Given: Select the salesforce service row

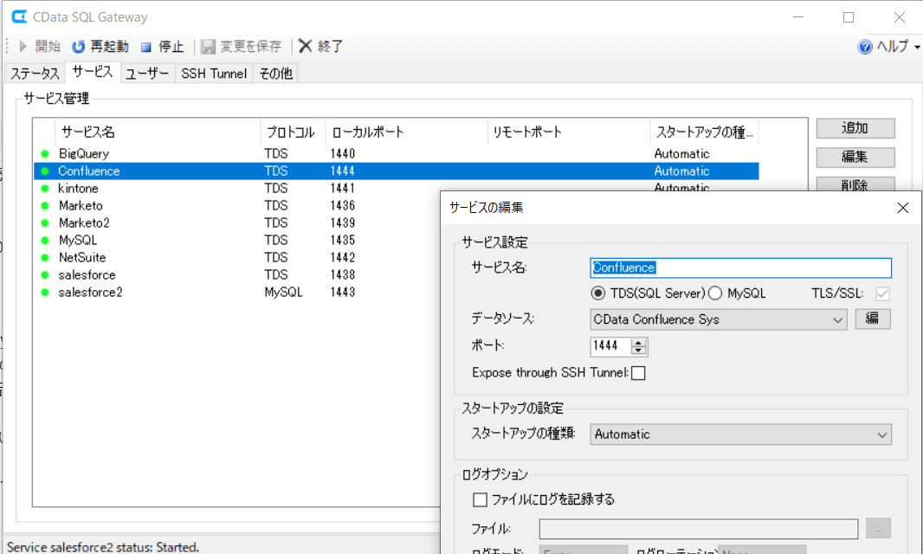Looking at the screenshot, I should click(236, 275).
